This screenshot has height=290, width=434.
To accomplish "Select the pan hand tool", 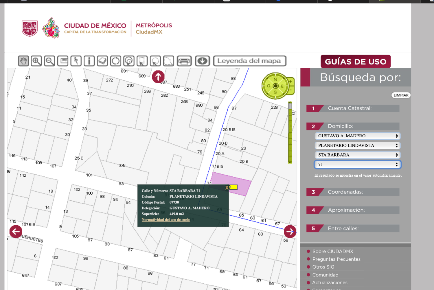I will 23,61.
